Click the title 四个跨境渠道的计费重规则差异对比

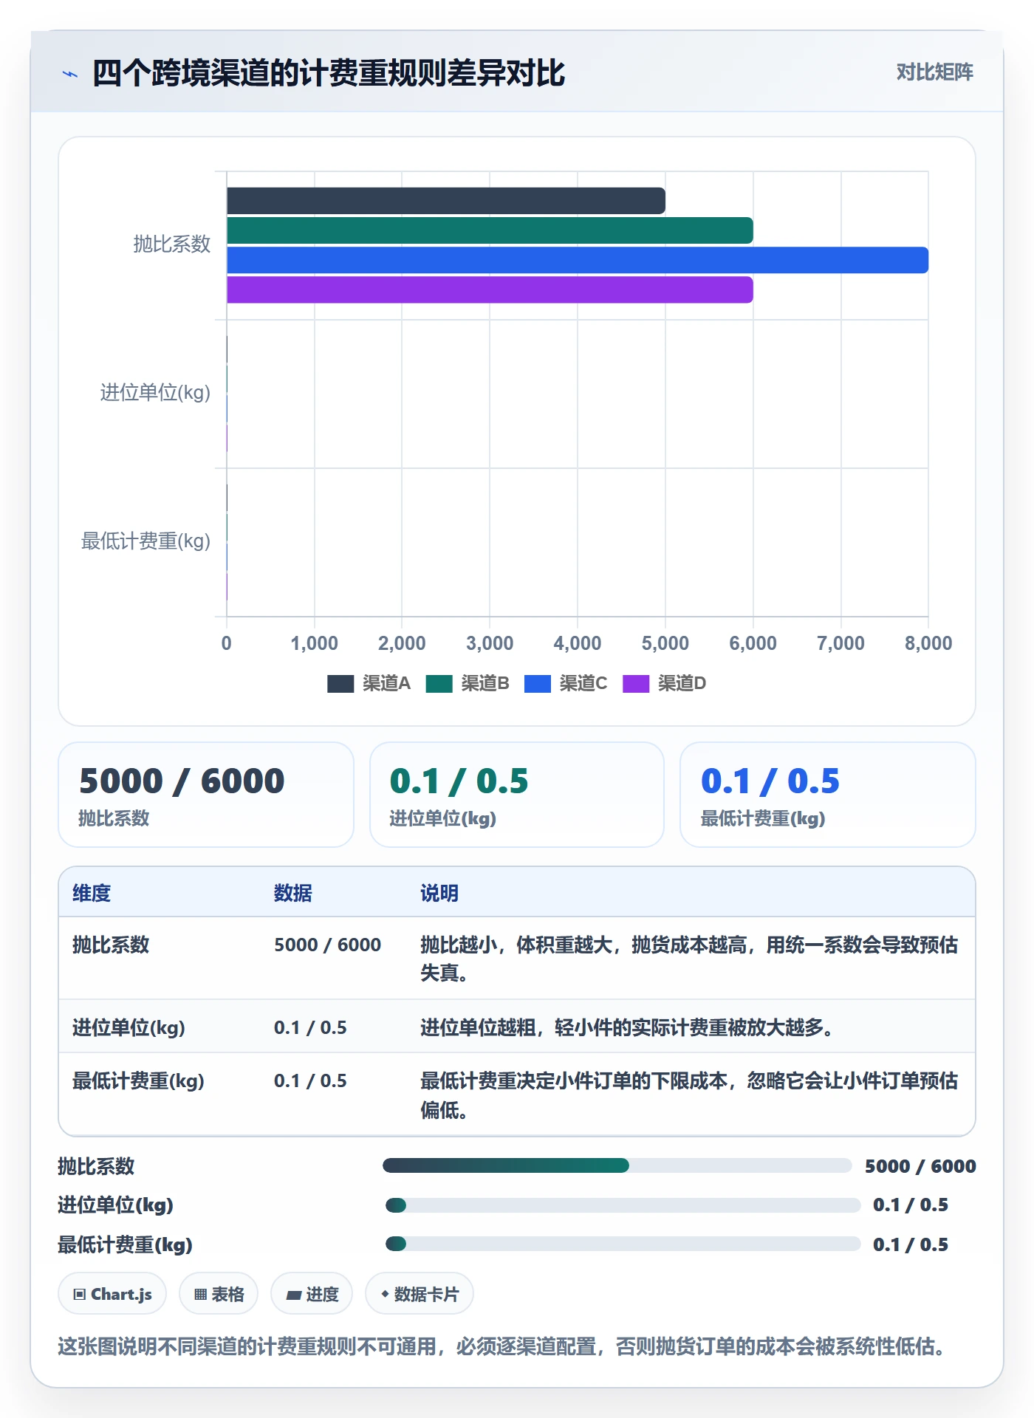329,73
